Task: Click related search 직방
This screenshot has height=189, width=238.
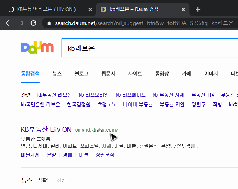Action: 217,104
